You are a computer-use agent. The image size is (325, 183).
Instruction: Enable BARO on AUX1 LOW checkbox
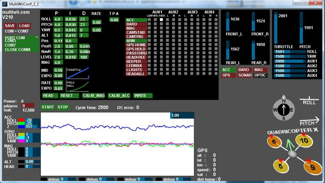(x=150, y=24)
